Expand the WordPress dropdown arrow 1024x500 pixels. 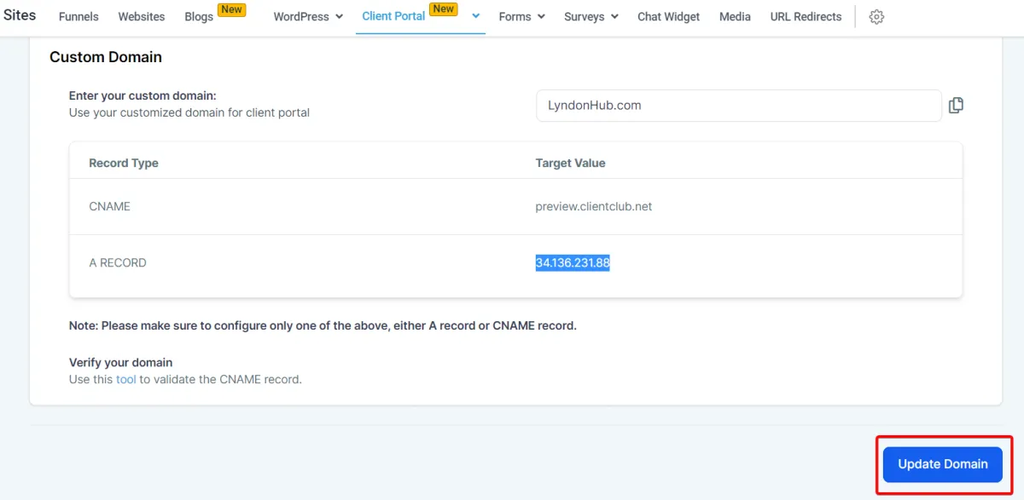point(339,17)
